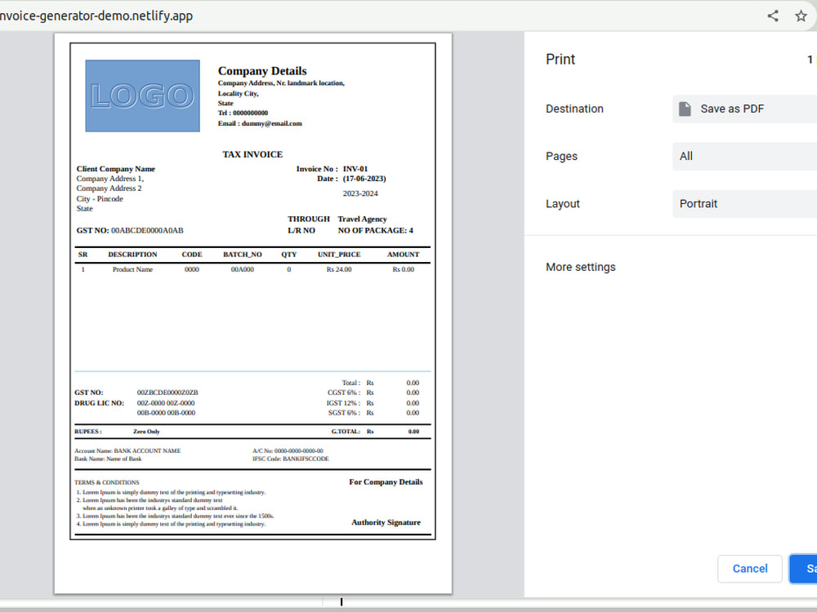Click the 'Email : dummy@email.com' line
817x612 pixels.
pyautogui.click(x=260, y=123)
